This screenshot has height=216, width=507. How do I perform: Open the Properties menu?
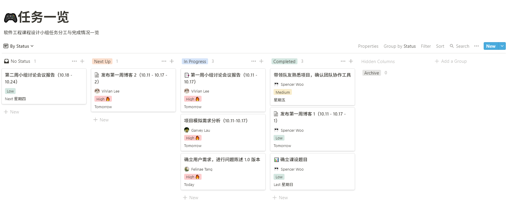pyautogui.click(x=368, y=46)
